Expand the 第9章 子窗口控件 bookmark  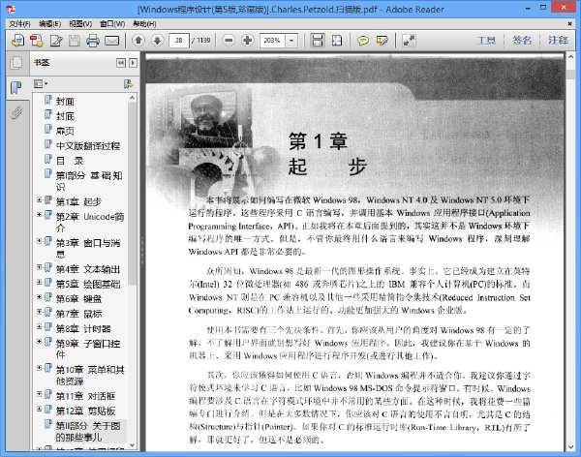click(x=39, y=342)
